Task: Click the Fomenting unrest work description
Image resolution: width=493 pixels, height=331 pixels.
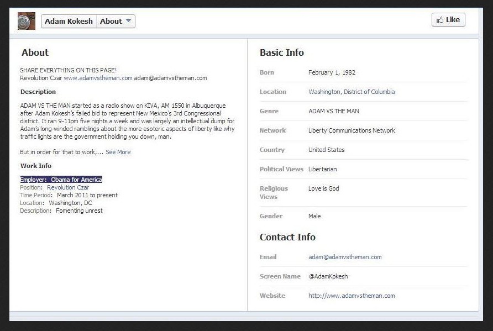Action: (79, 211)
